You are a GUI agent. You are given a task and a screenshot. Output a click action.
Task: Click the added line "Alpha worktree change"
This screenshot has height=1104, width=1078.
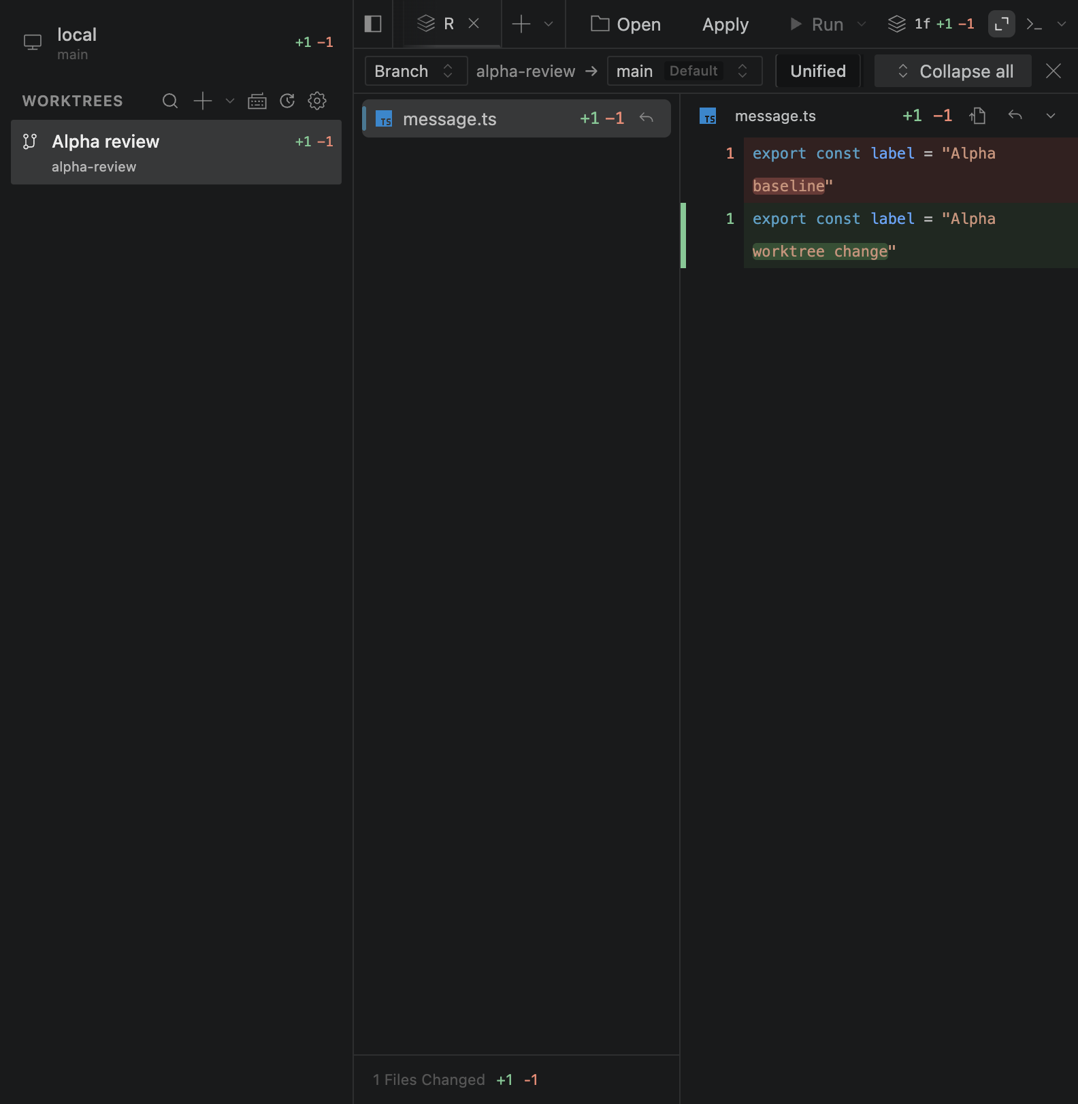pyautogui.click(x=911, y=236)
